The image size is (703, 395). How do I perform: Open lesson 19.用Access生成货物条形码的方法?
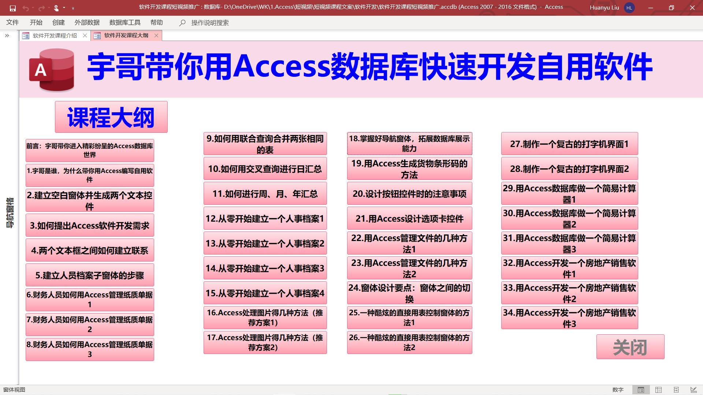[409, 168]
